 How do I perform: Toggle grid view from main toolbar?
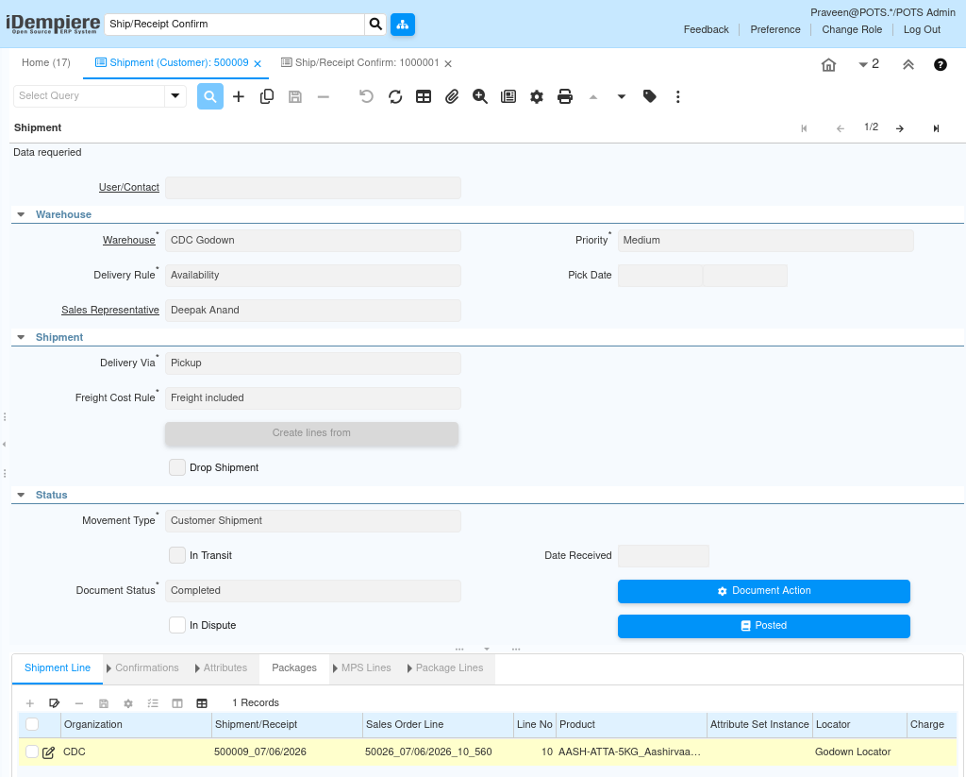pyautogui.click(x=424, y=97)
